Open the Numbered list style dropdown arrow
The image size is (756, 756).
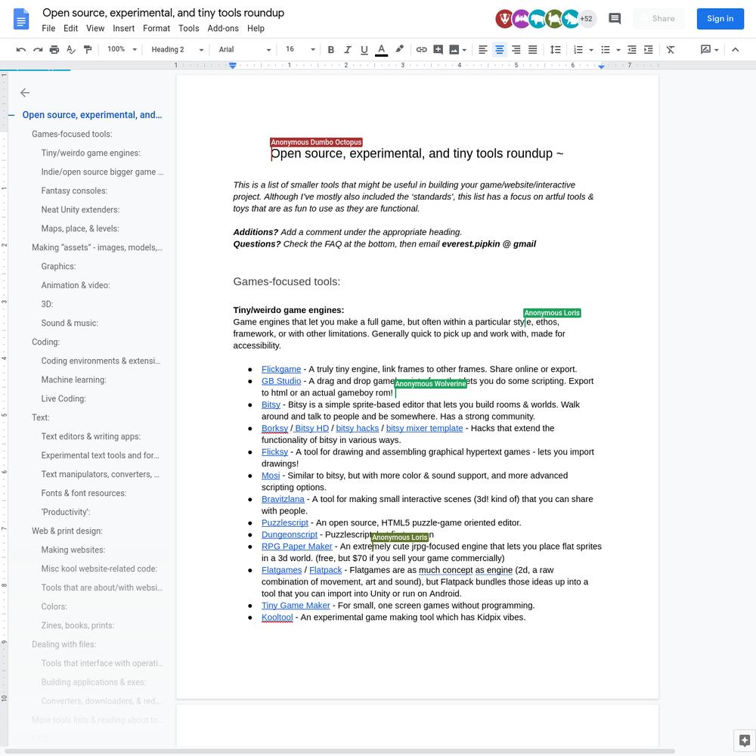point(591,50)
